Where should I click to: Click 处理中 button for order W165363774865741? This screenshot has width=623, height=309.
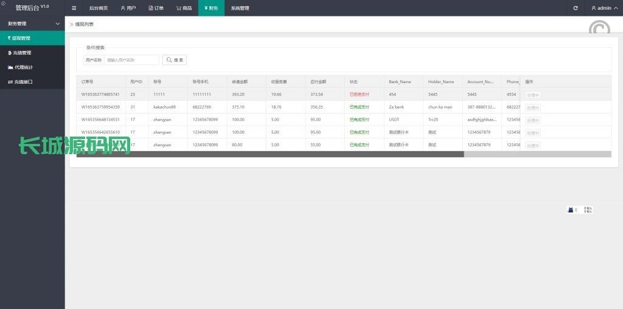[x=533, y=95]
